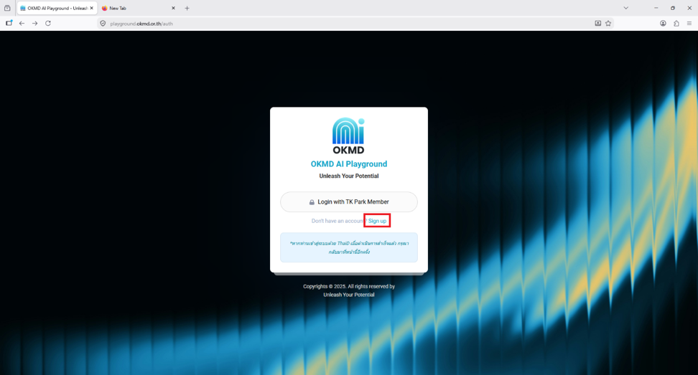Screen dimensions: 698x375
Task: Bookmark this page with star icon
Action: (608, 23)
